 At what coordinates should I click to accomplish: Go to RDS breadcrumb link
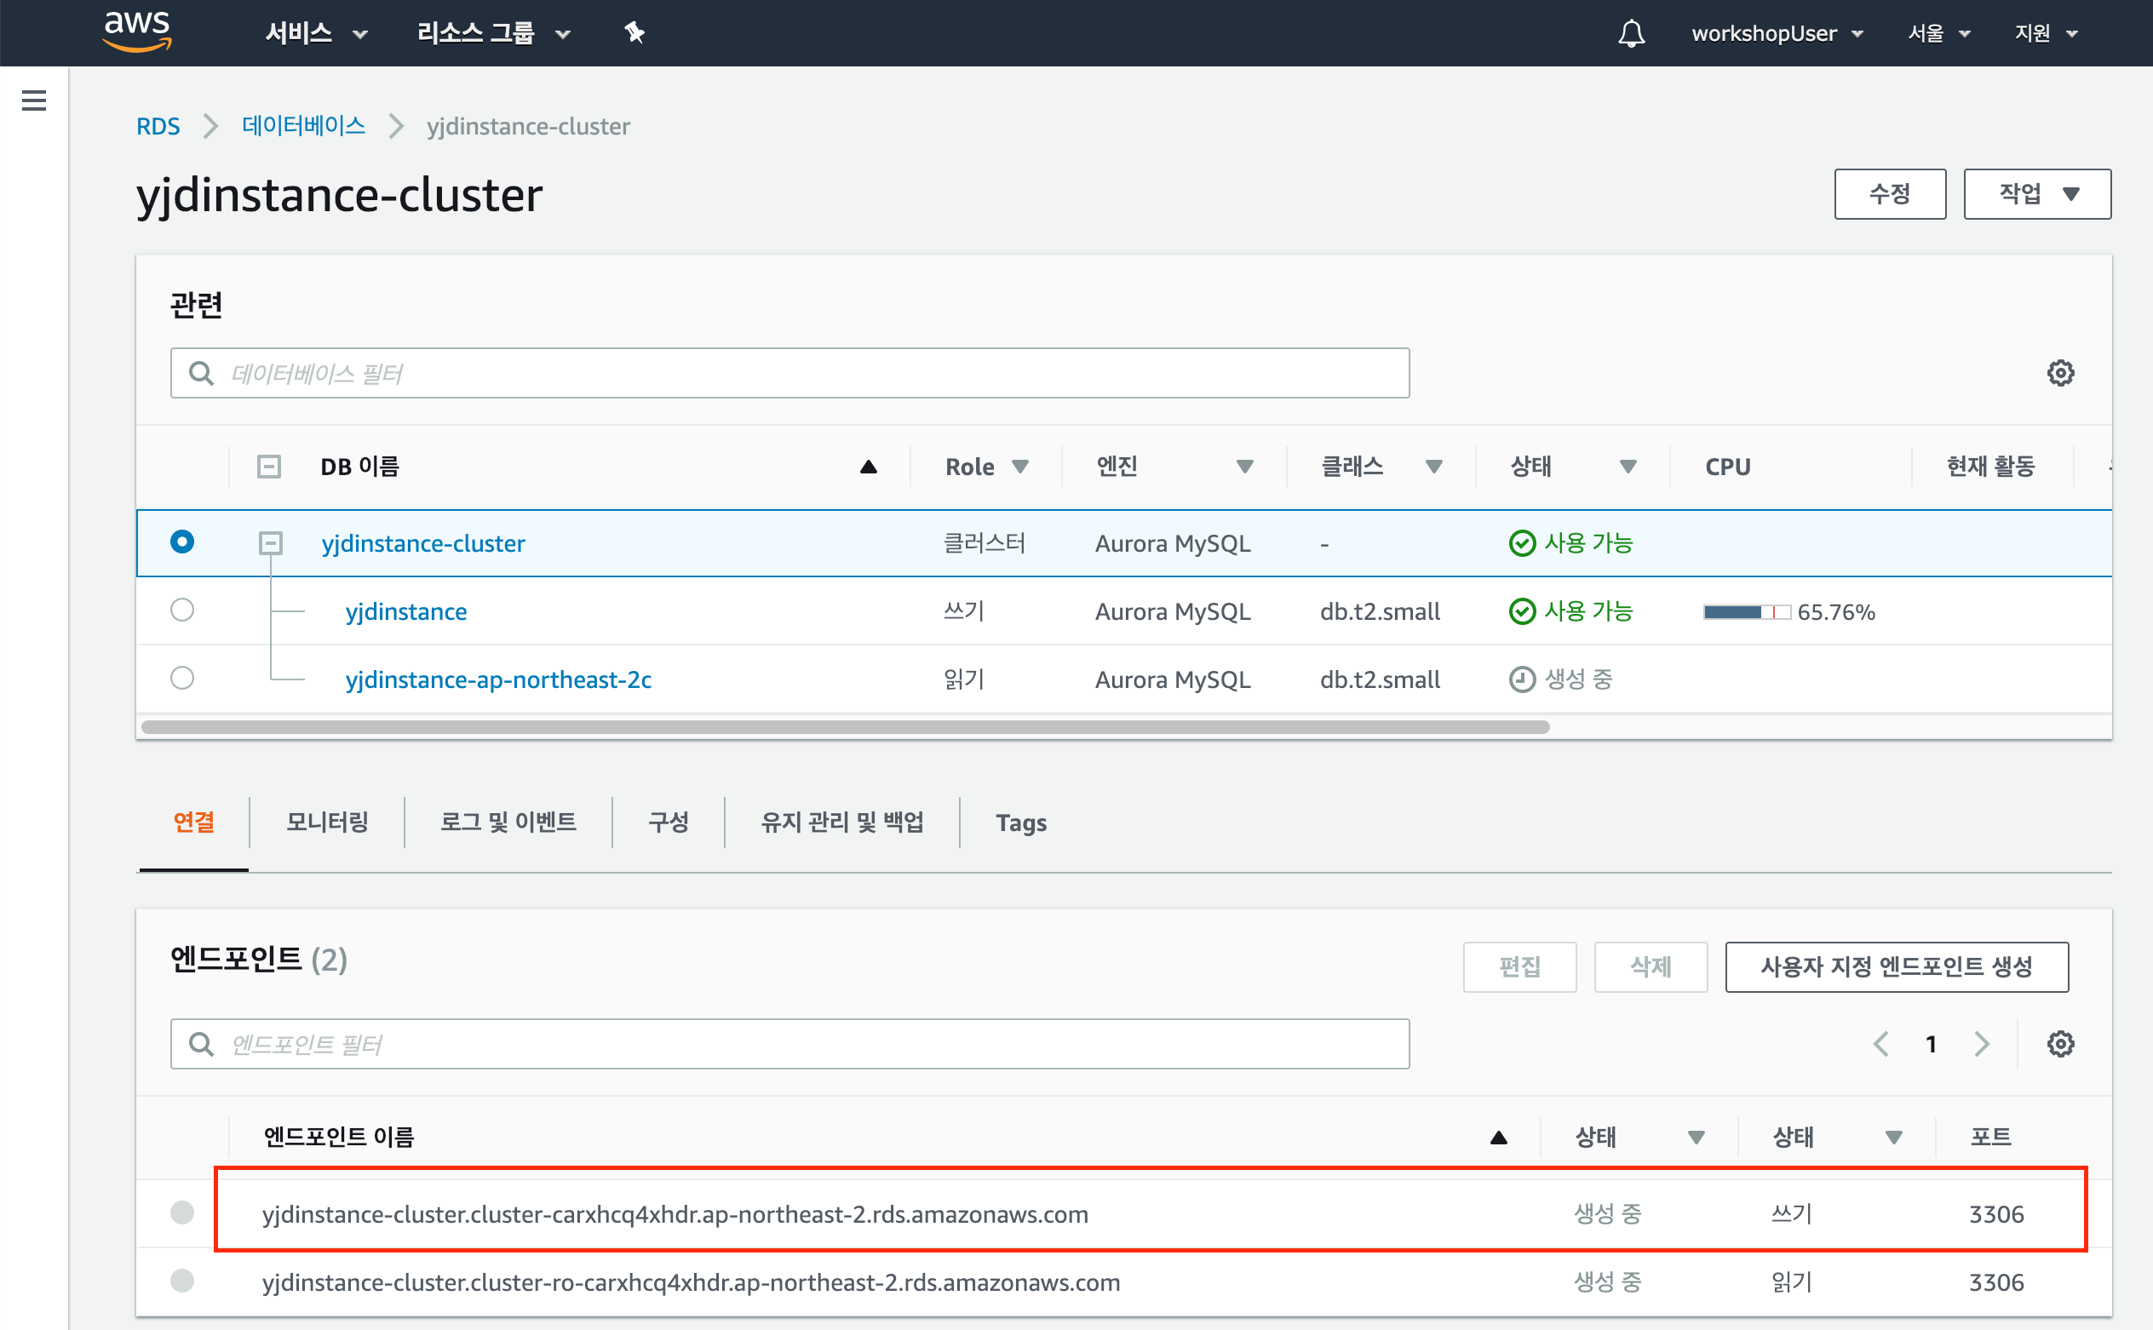click(158, 127)
